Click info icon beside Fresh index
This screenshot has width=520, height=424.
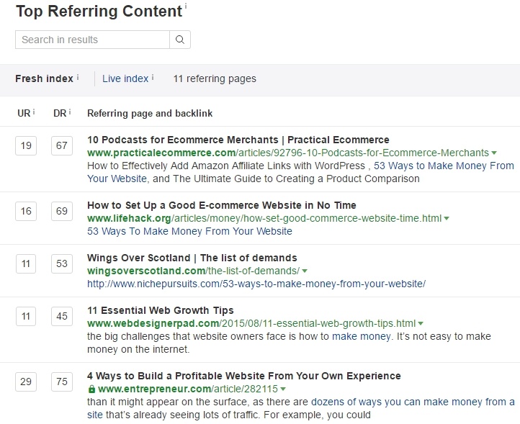coord(78,77)
